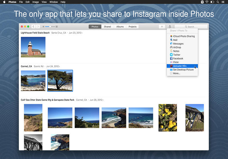Click the Wi-Fi status icon
This screenshot has width=228, height=159.
[207, 2]
